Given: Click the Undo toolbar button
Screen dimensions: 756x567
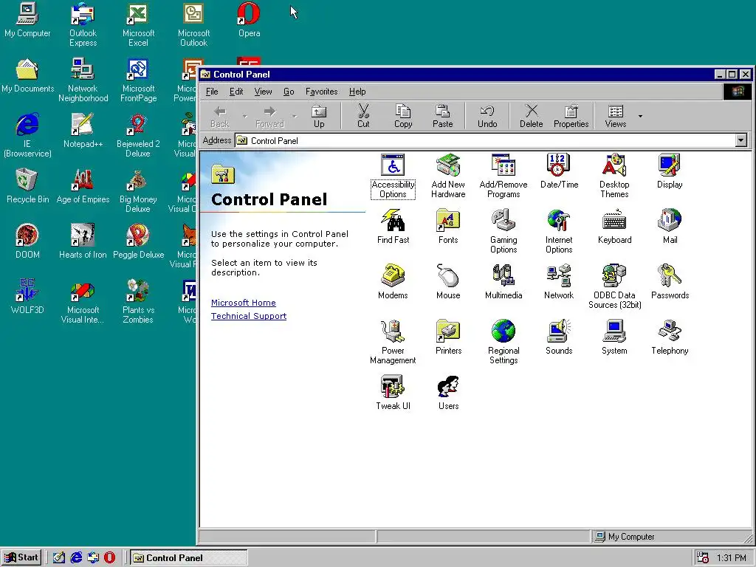Looking at the screenshot, I should coord(487,116).
